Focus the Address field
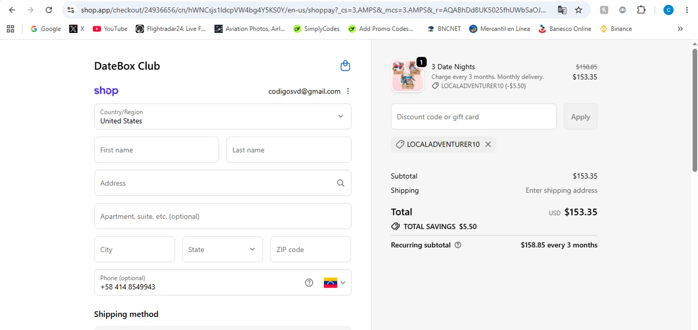The width and height of the screenshot is (698, 330). tap(223, 183)
